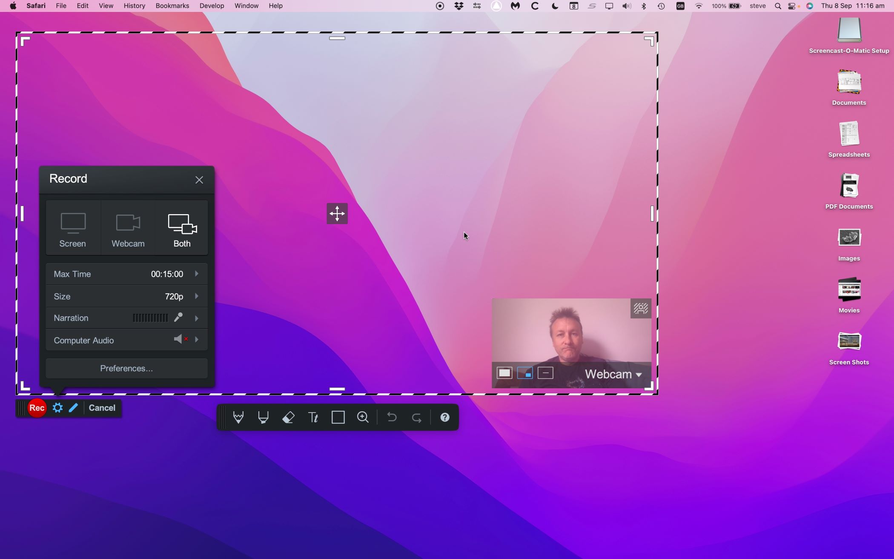Image resolution: width=894 pixels, height=559 pixels.
Task: Expand the Size resolution dropdown
Action: coord(196,295)
